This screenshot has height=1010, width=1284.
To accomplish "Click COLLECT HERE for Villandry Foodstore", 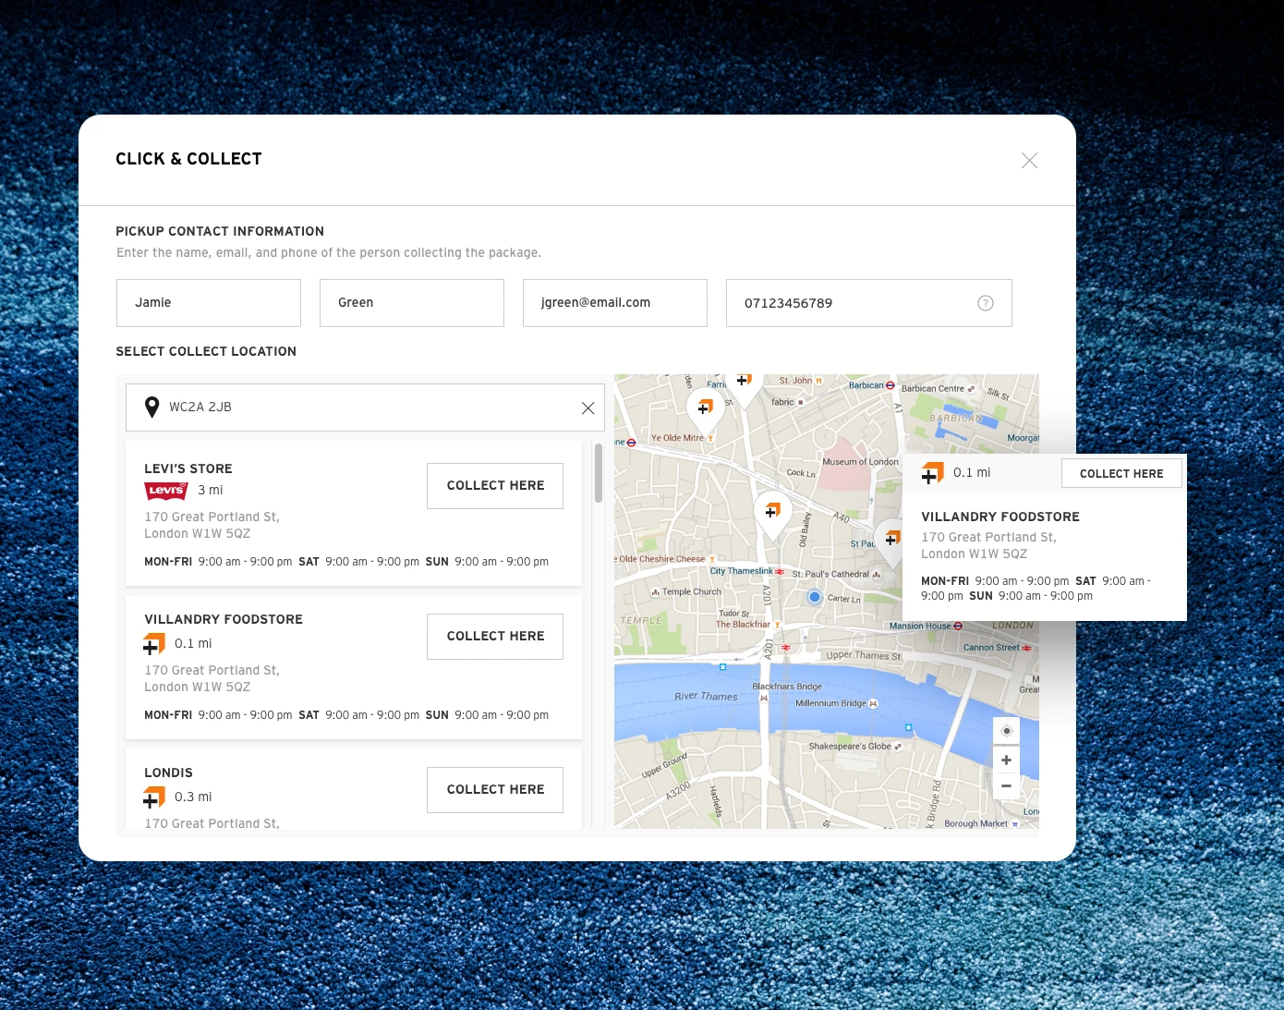I will [x=495, y=636].
